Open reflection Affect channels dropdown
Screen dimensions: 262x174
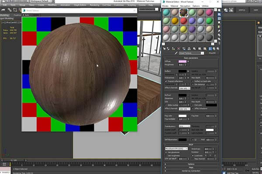click(x=184, y=88)
